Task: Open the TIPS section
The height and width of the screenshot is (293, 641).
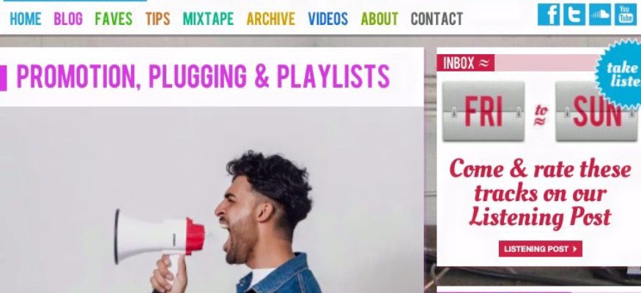Action: pos(158,19)
